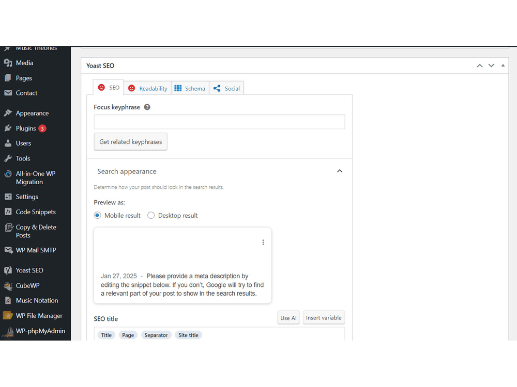The image size is (517, 387).
Task: Open the Social tab
Action: (x=226, y=89)
